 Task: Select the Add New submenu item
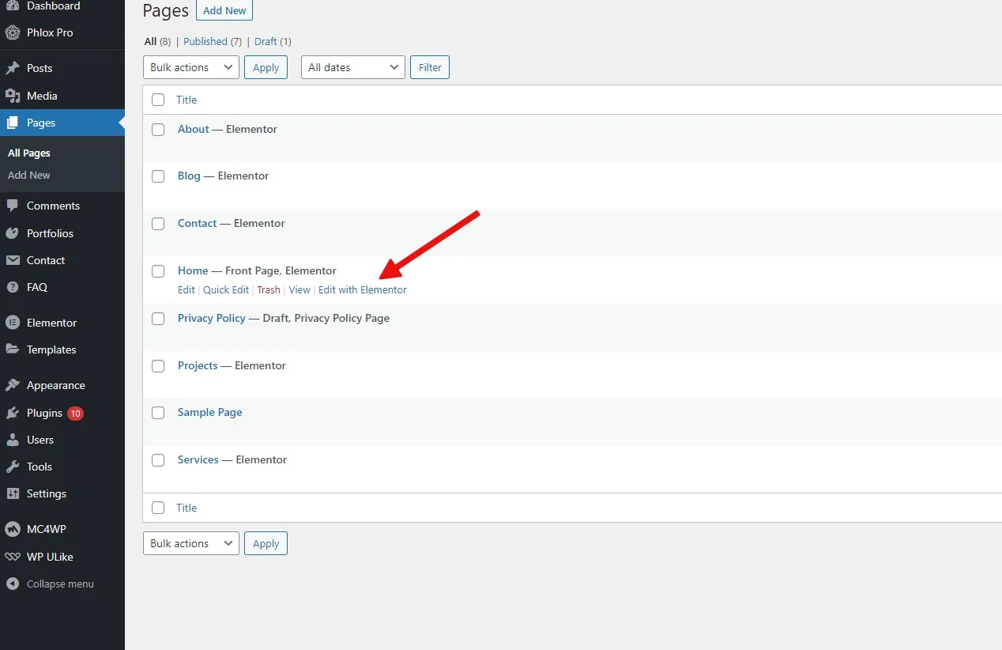coord(29,175)
